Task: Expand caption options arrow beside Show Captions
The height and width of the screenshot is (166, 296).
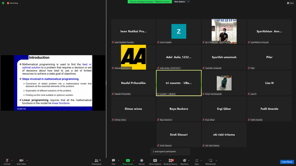Action: coord(160,160)
